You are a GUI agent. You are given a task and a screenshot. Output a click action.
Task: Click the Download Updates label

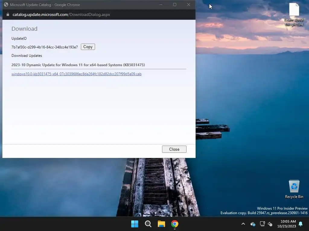(x=27, y=56)
